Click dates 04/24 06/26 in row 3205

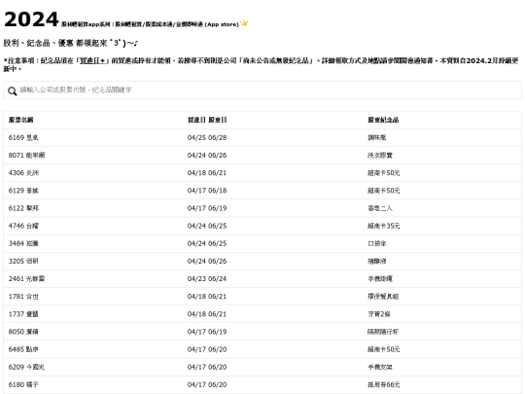click(207, 261)
